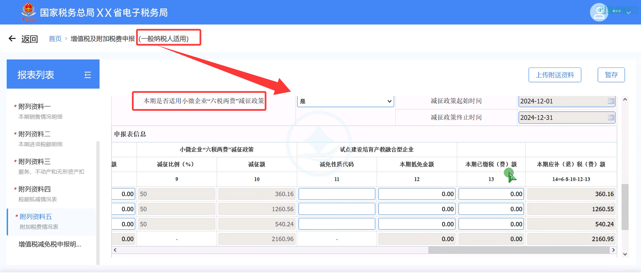Click the back arrow icon
Viewport: 641px width, 273px height.
point(12,39)
